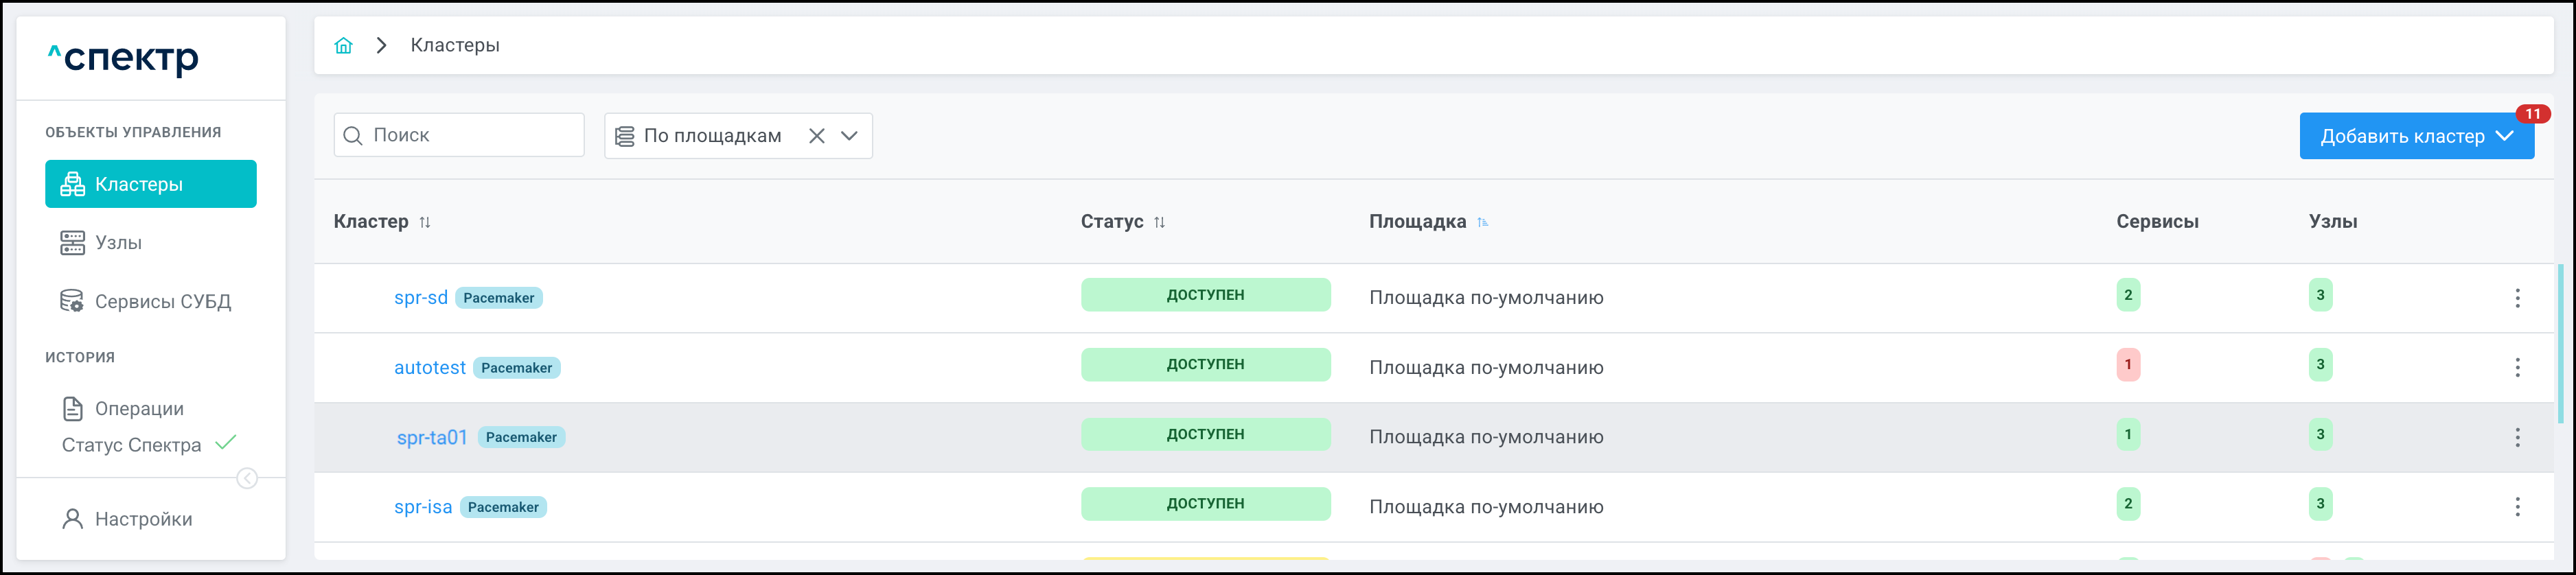Sort the table by Кластер column
Image resolution: width=2576 pixels, height=575 pixels.
[425, 222]
